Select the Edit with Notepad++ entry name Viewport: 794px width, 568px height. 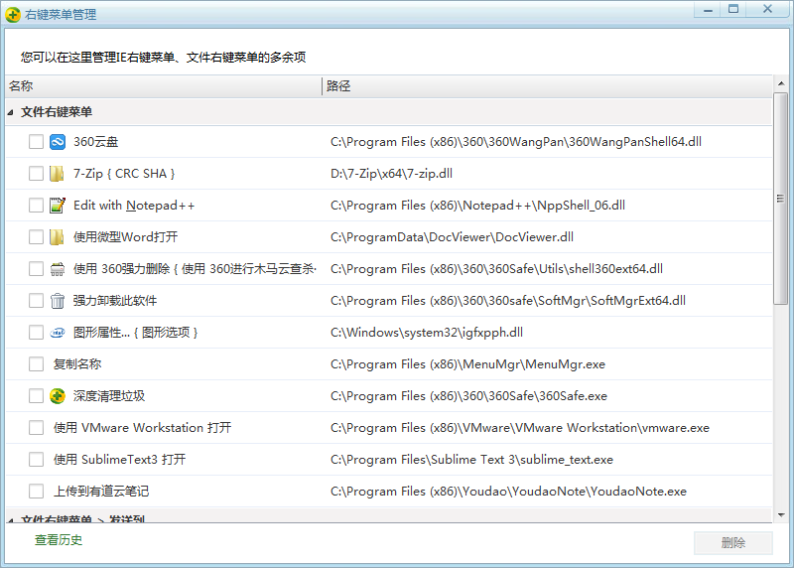pyautogui.click(x=134, y=206)
